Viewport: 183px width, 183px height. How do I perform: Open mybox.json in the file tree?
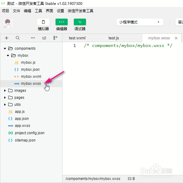(x=31, y=70)
